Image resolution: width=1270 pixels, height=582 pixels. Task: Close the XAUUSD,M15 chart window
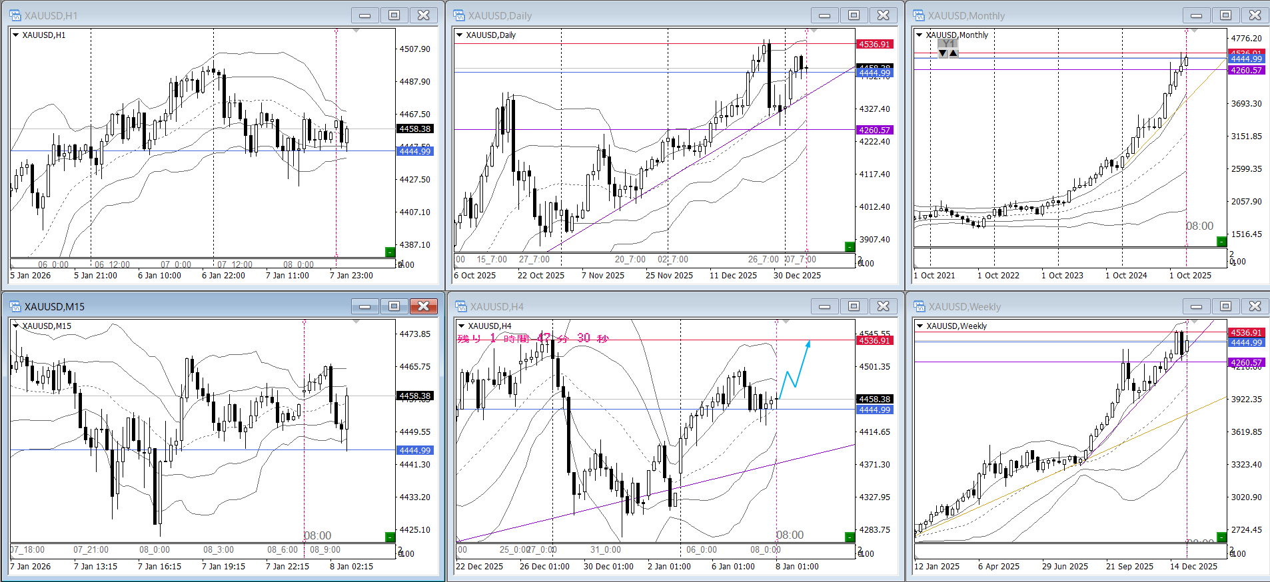click(x=423, y=306)
